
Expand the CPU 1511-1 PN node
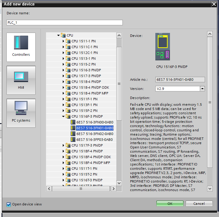(63, 41)
